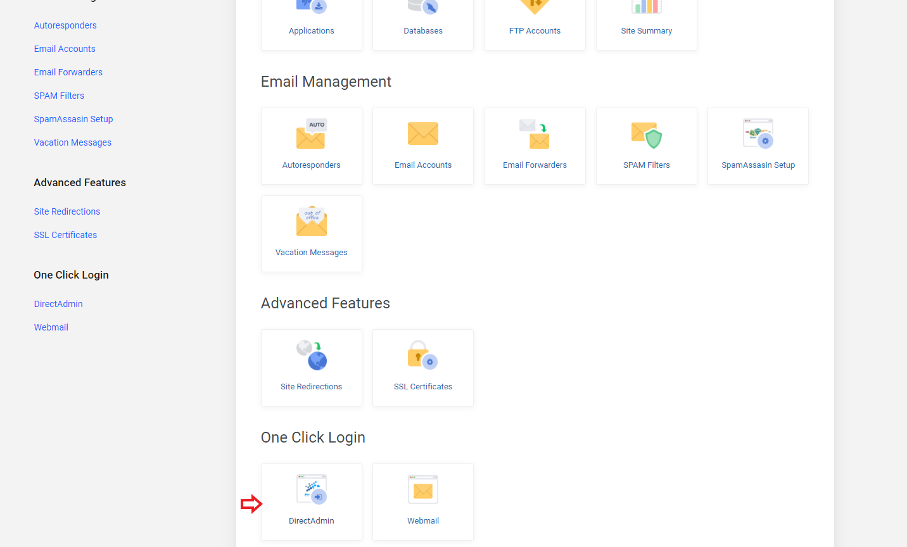Screen dimensions: 907x547
Task: Open the Databases tile
Action: (x=423, y=19)
